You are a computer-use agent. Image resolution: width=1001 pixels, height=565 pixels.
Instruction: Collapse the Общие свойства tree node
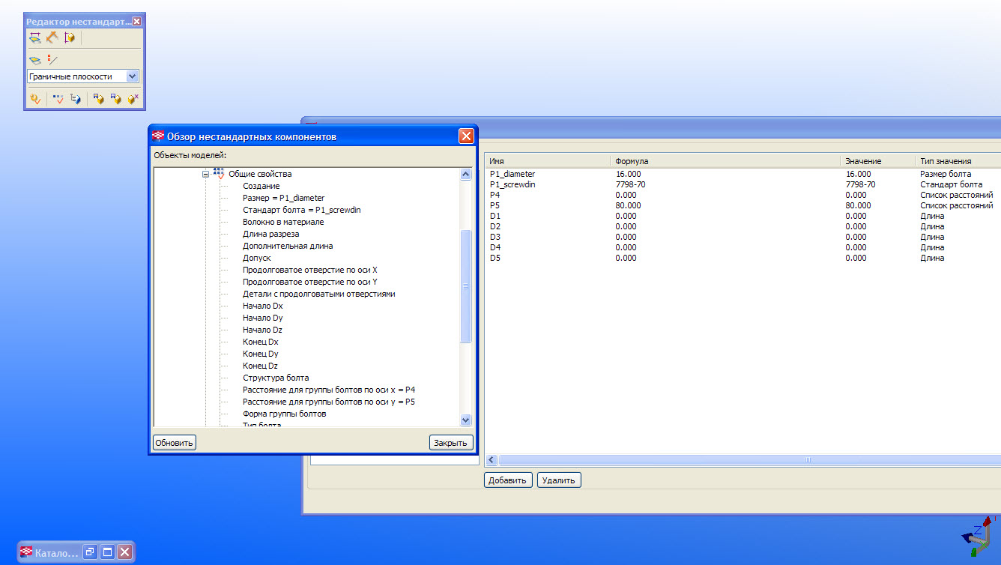pyautogui.click(x=205, y=174)
